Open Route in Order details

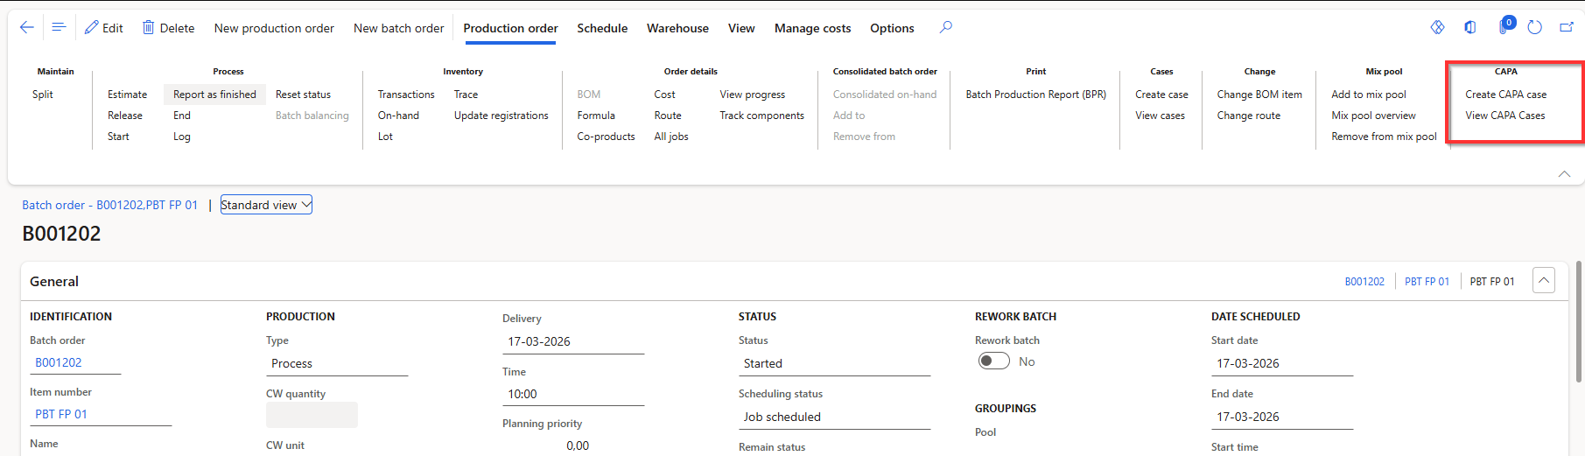click(668, 116)
